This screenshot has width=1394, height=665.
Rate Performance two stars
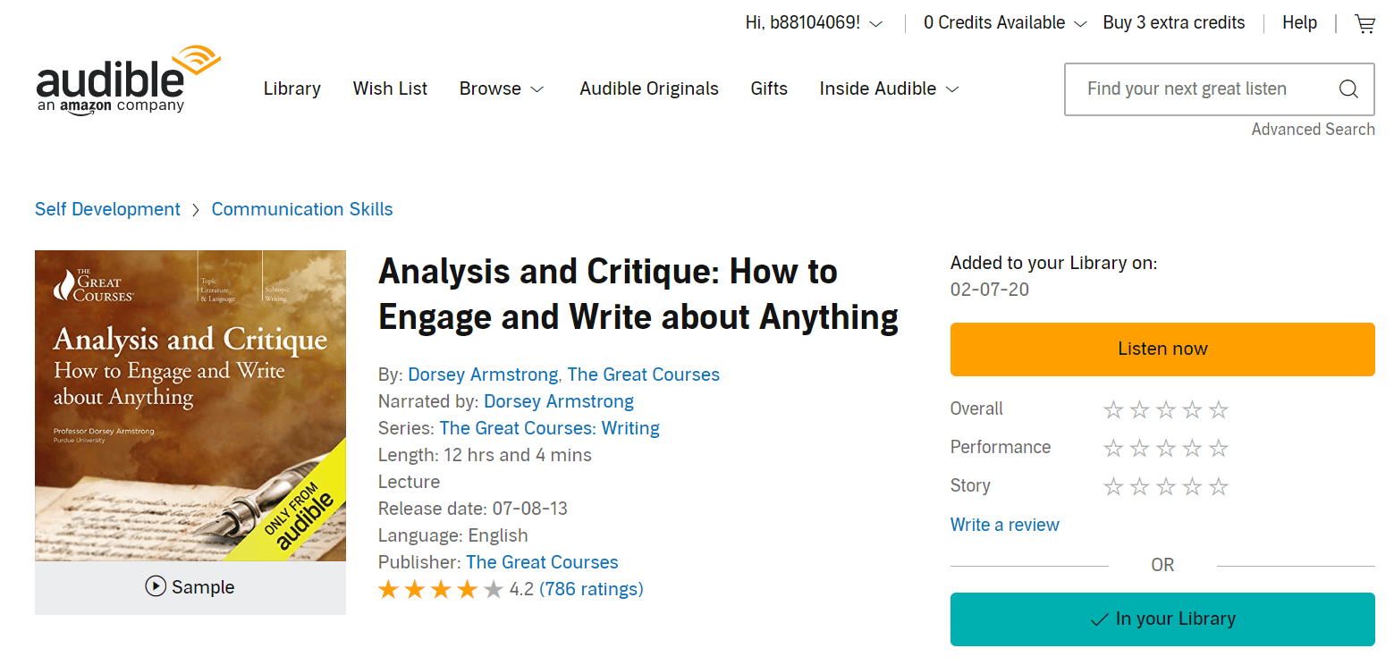click(x=1139, y=448)
